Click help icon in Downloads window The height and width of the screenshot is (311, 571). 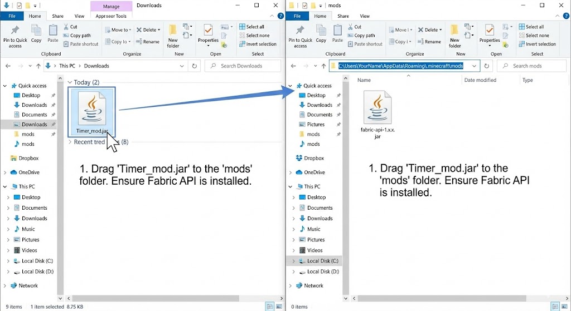280,16
